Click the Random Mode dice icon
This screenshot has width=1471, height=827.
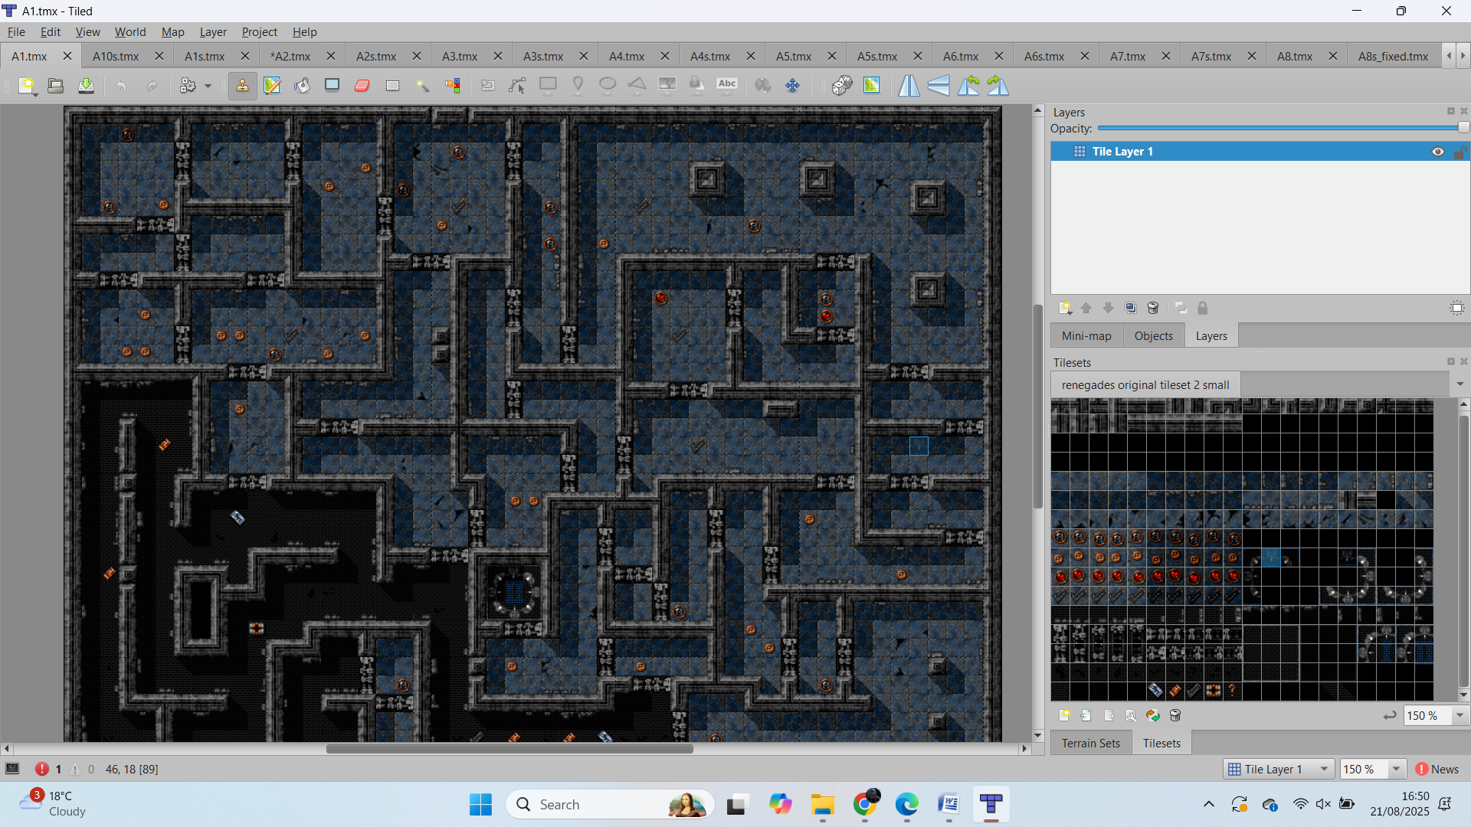point(842,86)
